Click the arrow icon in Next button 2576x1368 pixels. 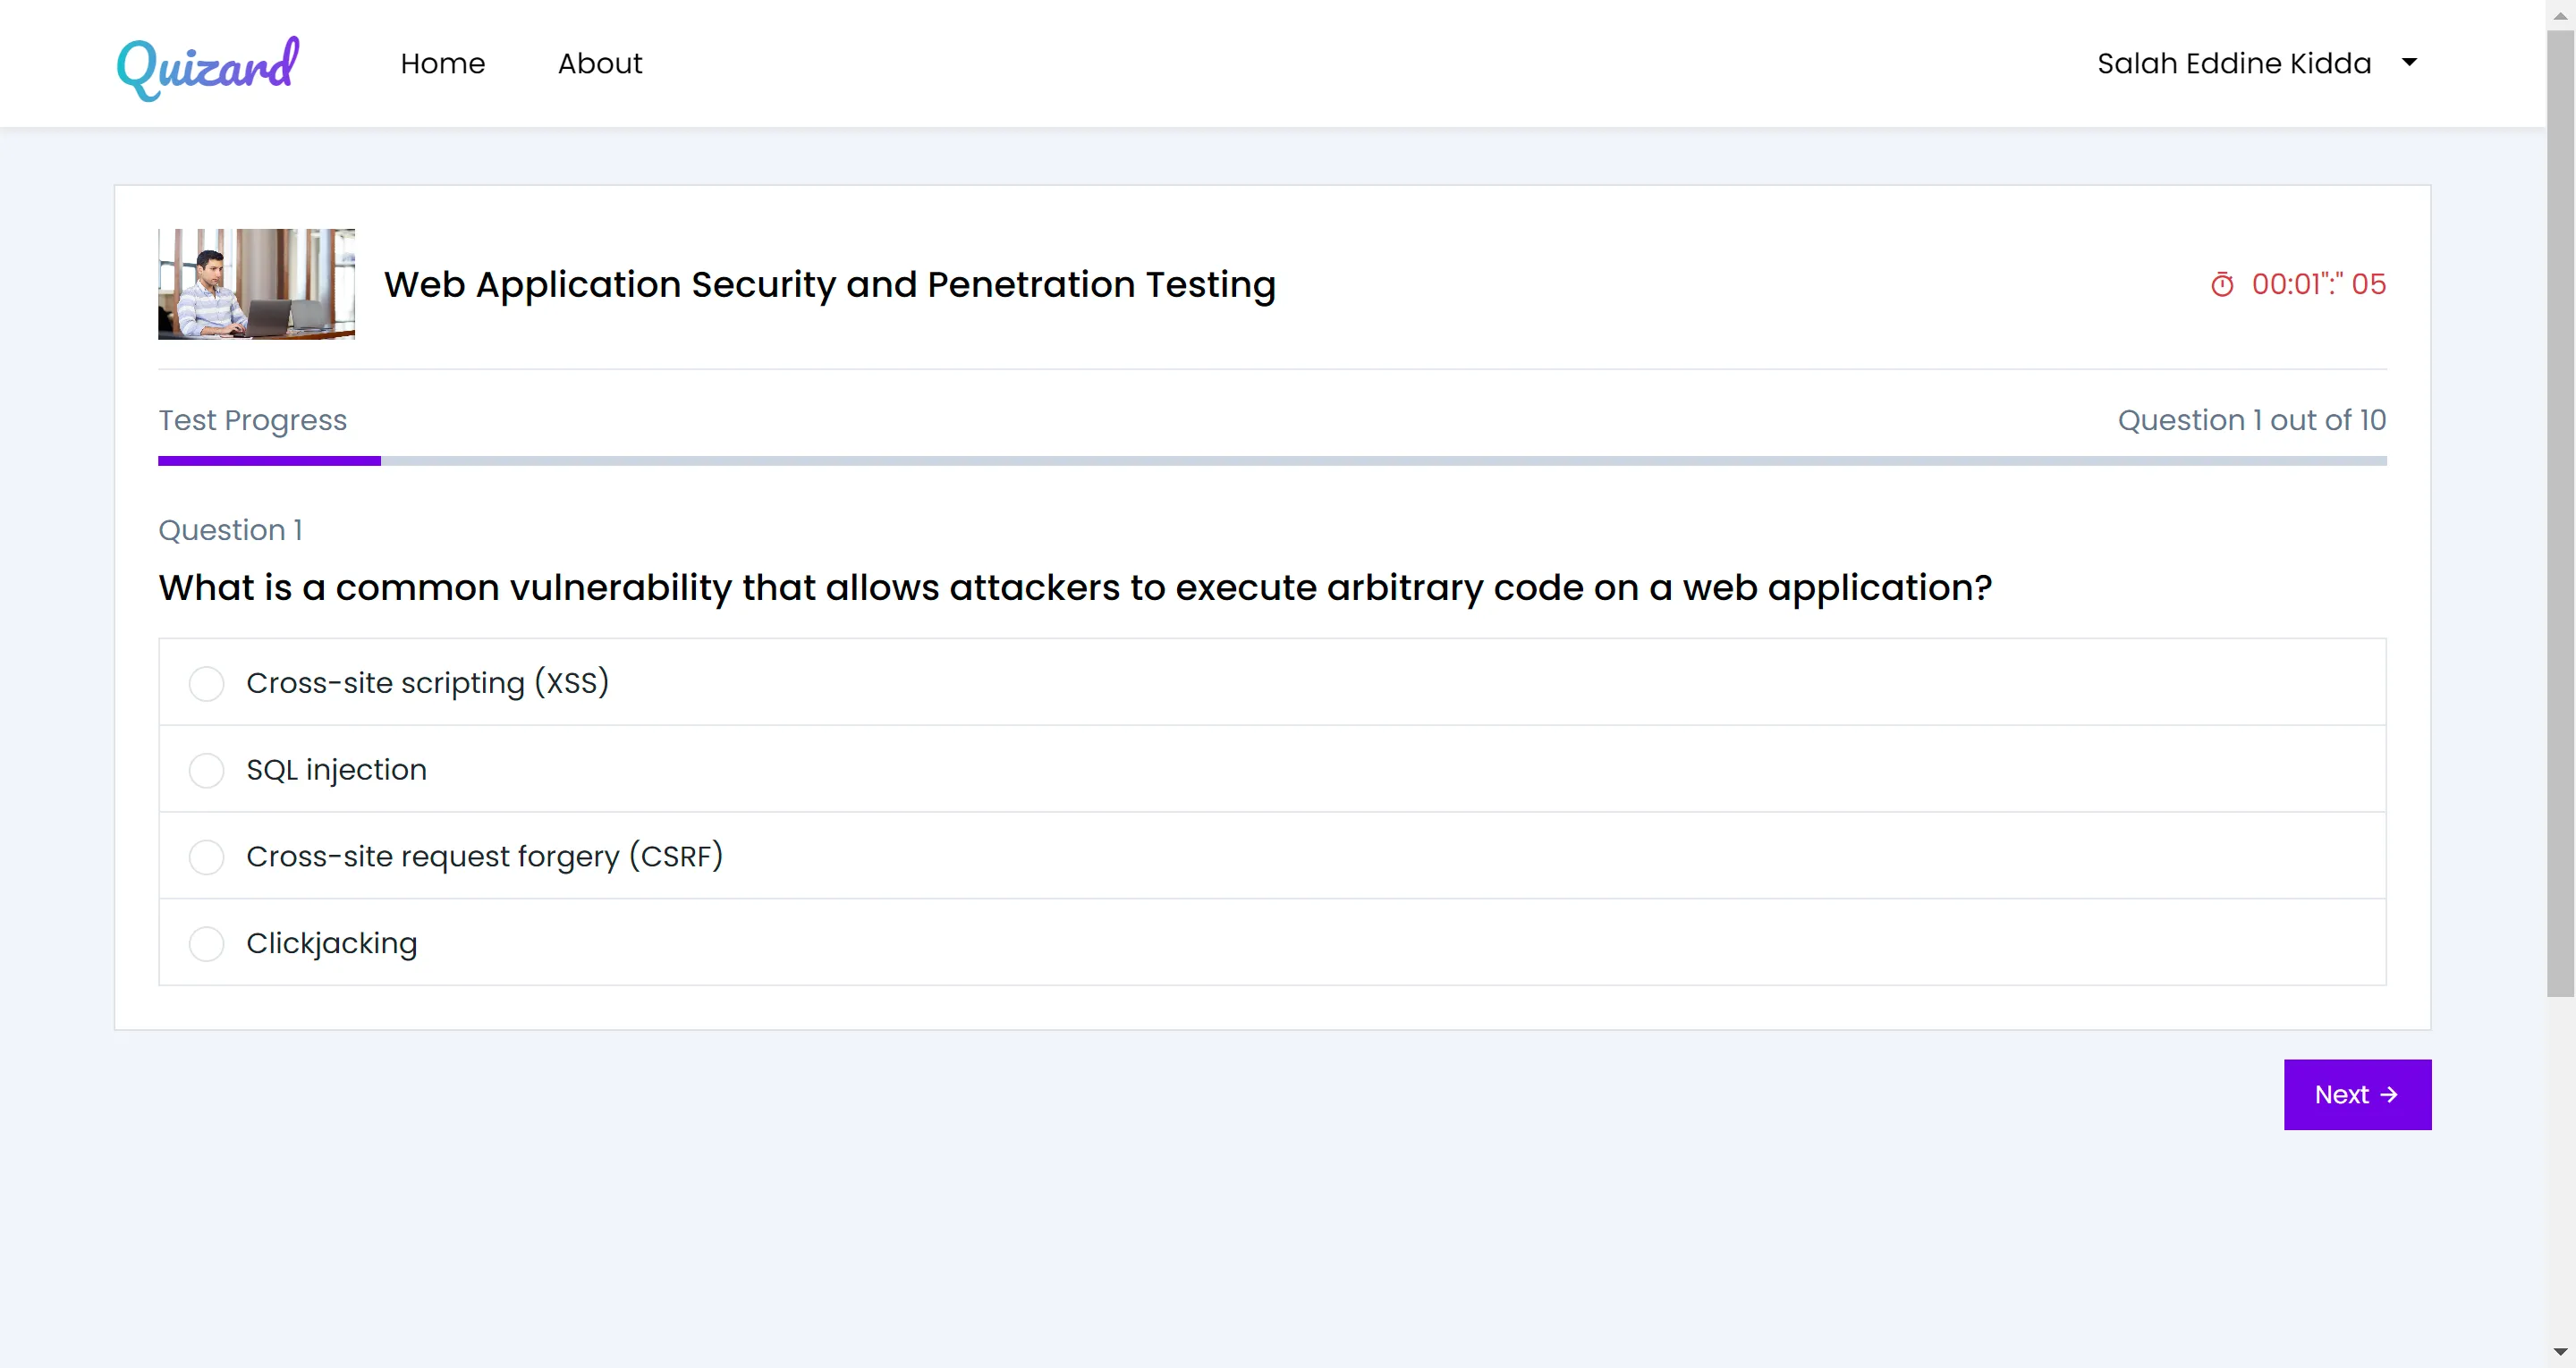[x=2389, y=1095]
